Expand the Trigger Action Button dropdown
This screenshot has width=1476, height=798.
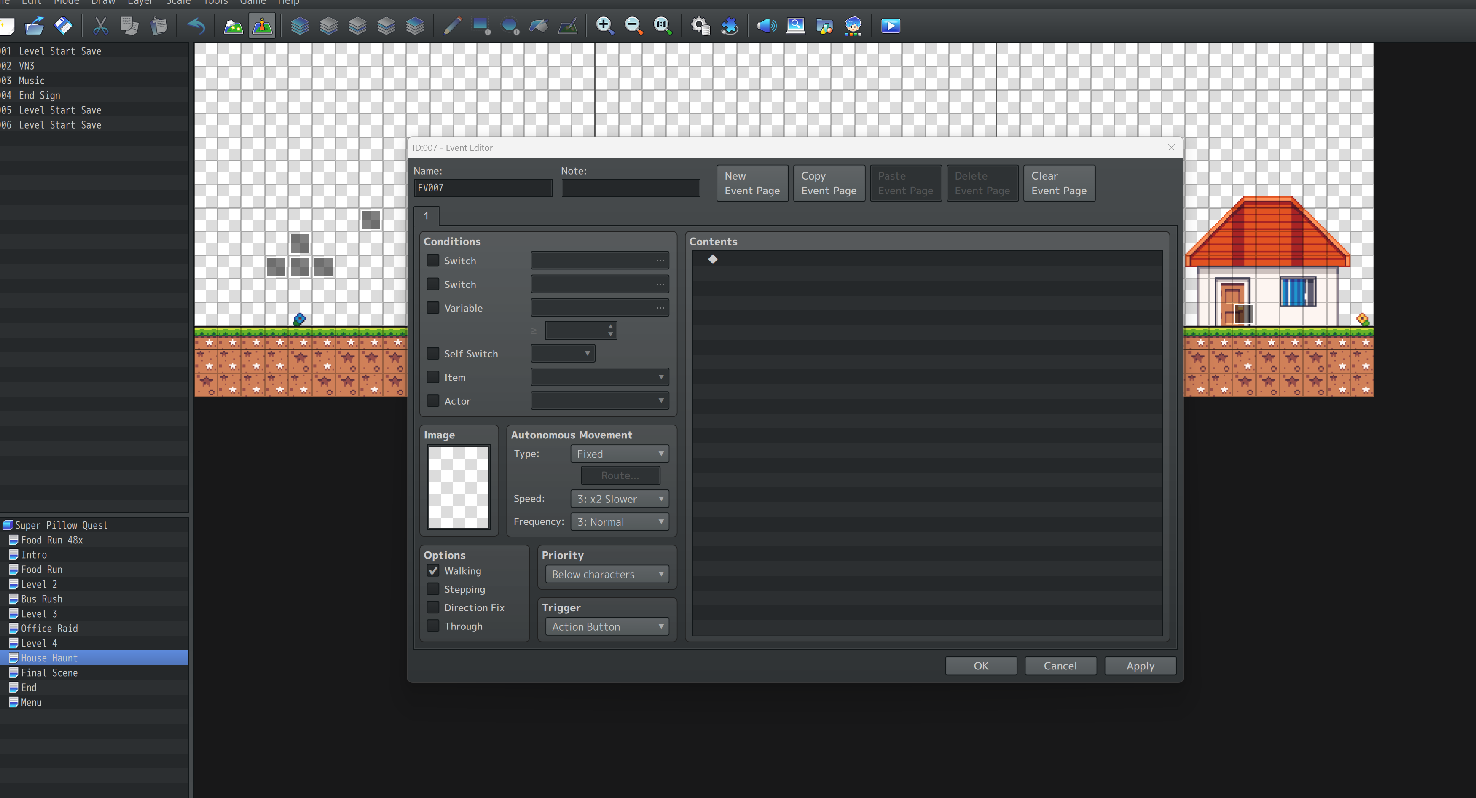[x=607, y=626]
